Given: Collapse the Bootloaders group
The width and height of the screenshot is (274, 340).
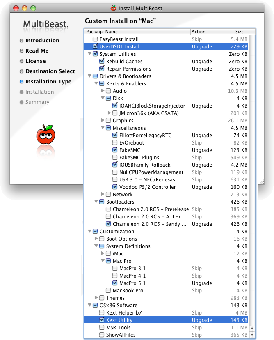Looking at the screenshot, I should tap(96, 202).
